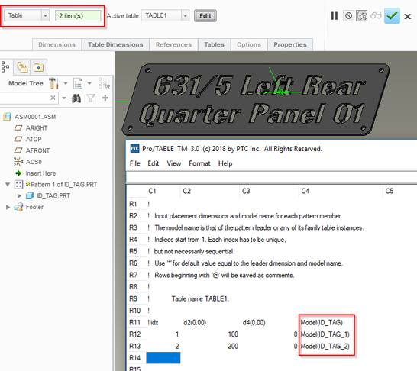Select the Favorites navigator icon
Viewport: 417px width, 371px height.
coord(38,67)
